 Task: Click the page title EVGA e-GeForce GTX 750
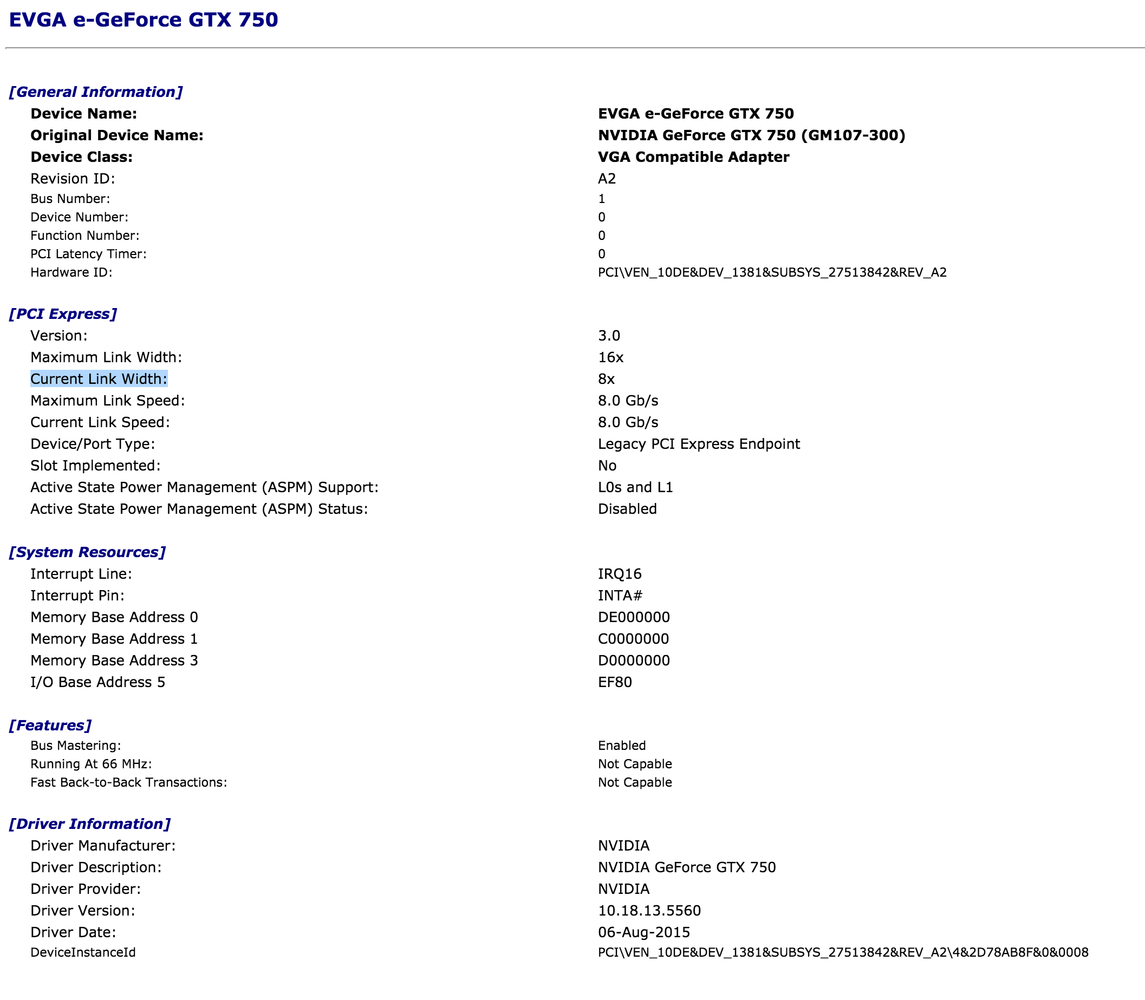click(144, 19)
